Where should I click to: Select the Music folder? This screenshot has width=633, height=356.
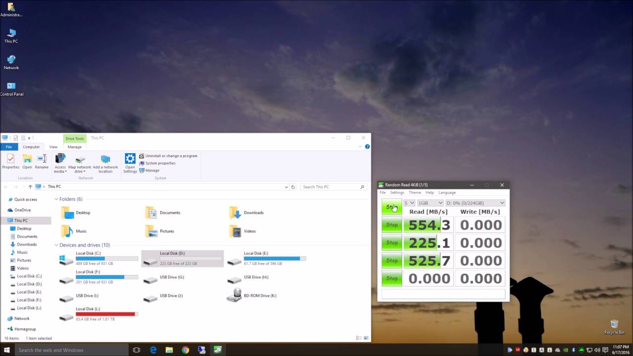74,231
